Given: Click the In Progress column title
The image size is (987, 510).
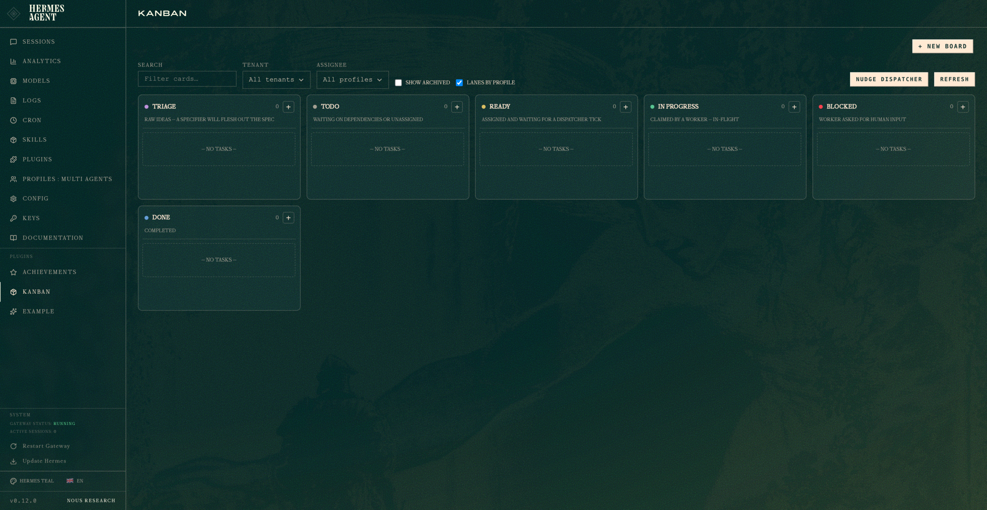Looking at the screenshot, I should pos(678,106).
